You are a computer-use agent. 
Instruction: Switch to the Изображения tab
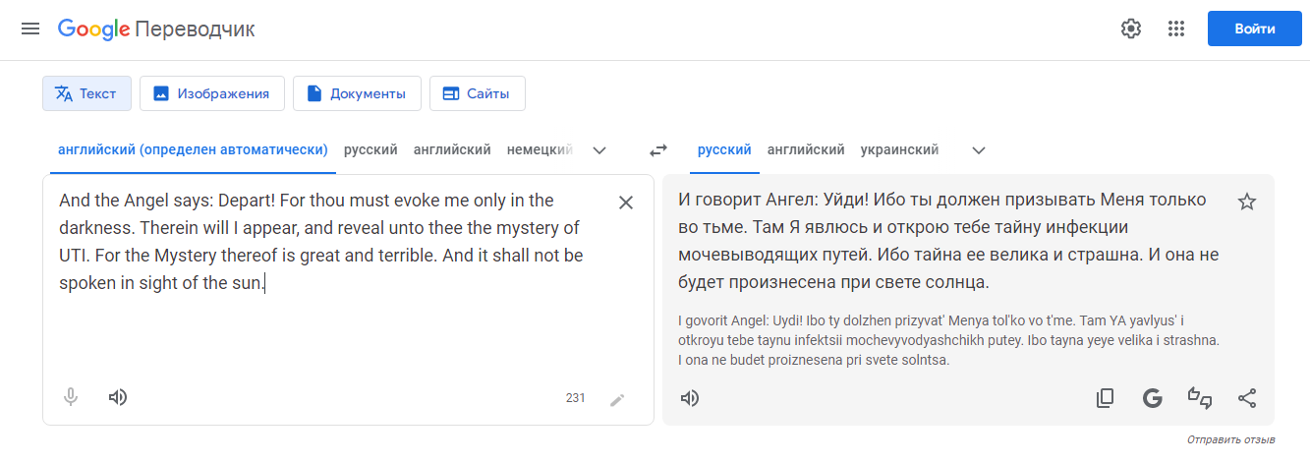(x=212, y=93)
